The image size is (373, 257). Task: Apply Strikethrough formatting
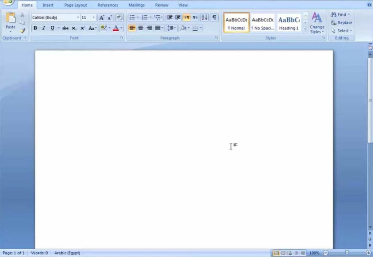coord(65,28)
